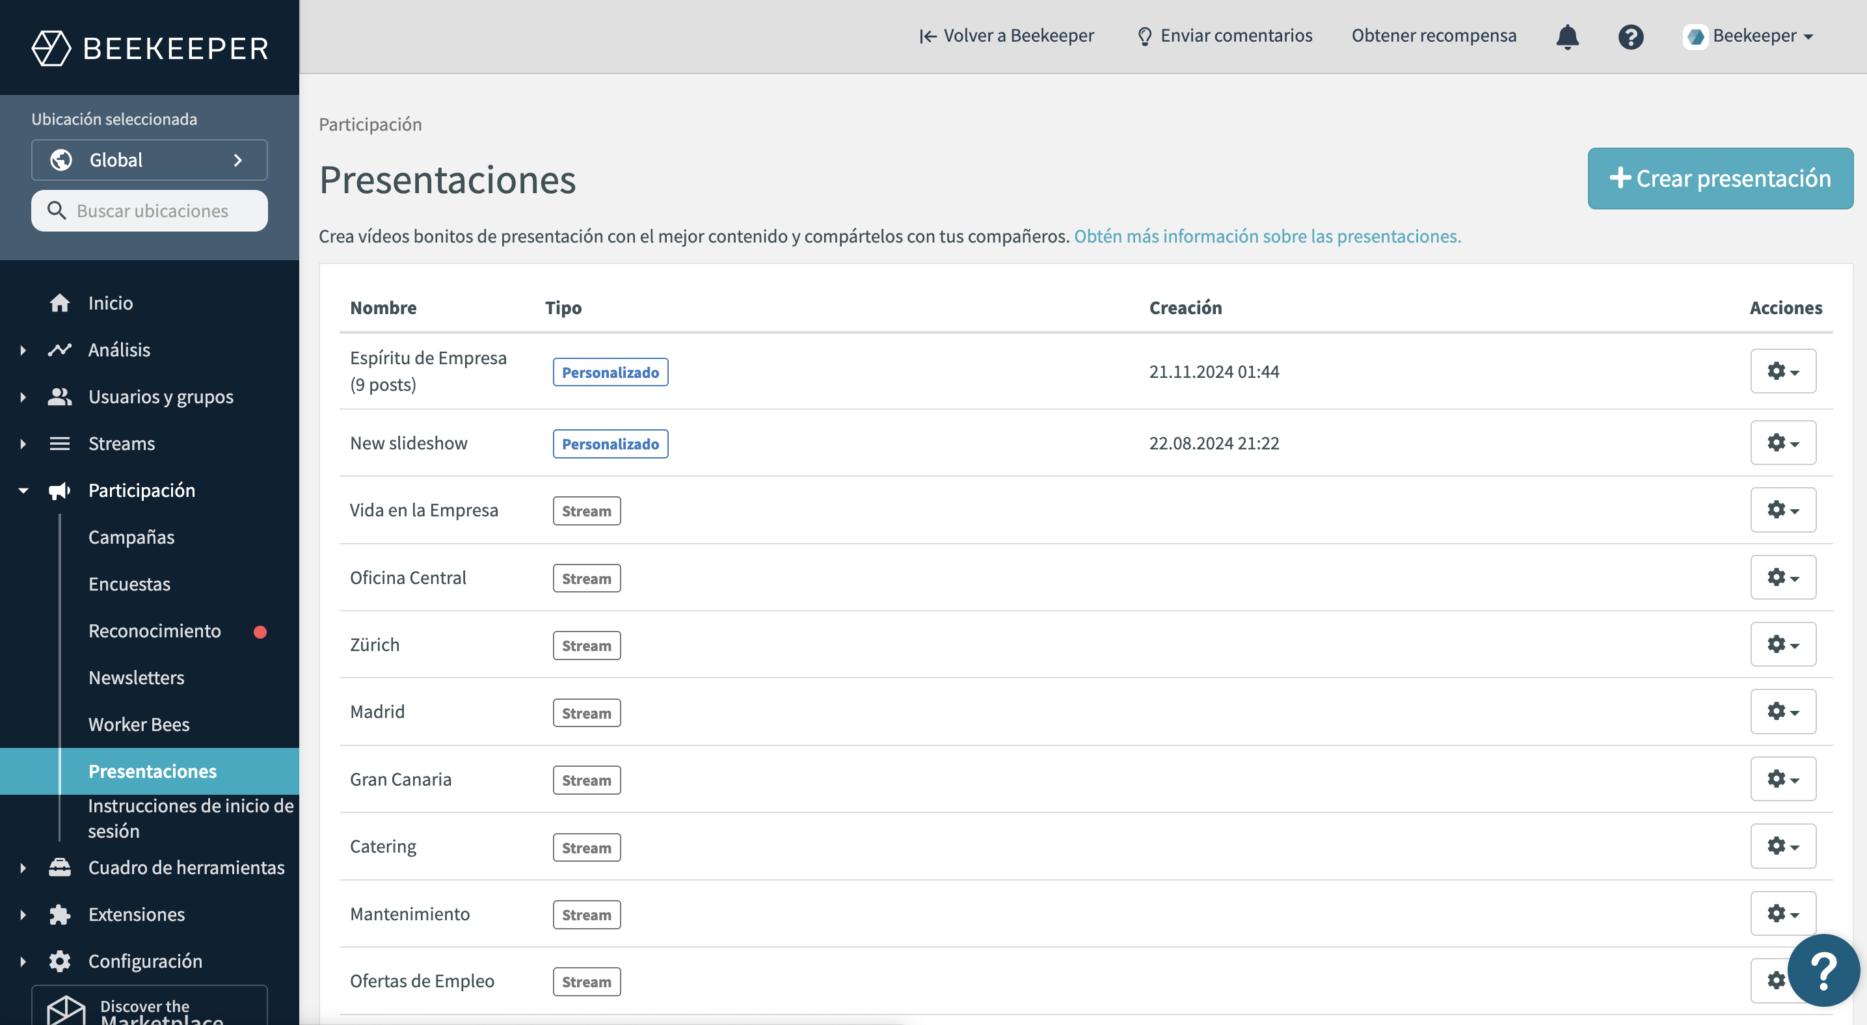Collapse the Participación menu arrow
The height and width of the screenshot is (1025, 1867).
pos(23,491)
